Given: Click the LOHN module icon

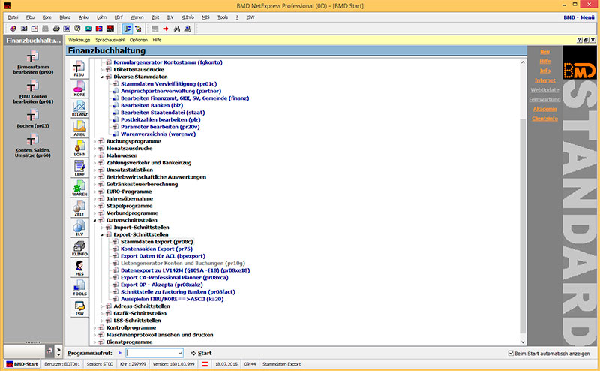Looking at the screenshot, I should tap(79, 149).
